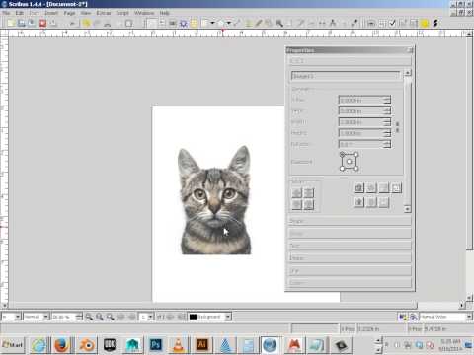Open the Edit menu
The width and height of the screenshot is (474, 355).
coord(20,13)
